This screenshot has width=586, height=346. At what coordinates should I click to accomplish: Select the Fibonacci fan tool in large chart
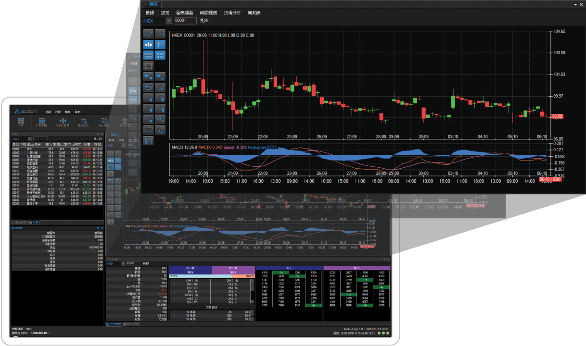tap(160, 130)
